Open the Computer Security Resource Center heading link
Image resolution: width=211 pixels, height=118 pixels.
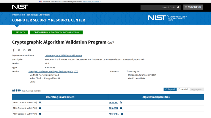(x=48, y=20)
